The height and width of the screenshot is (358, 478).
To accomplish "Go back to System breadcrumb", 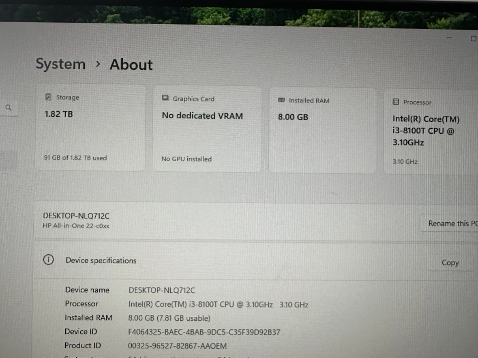I will pos(60,64).
